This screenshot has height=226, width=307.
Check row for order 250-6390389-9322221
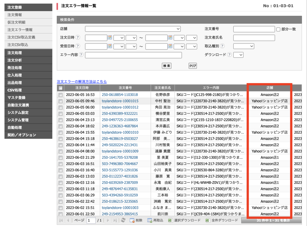pos(61,114)
